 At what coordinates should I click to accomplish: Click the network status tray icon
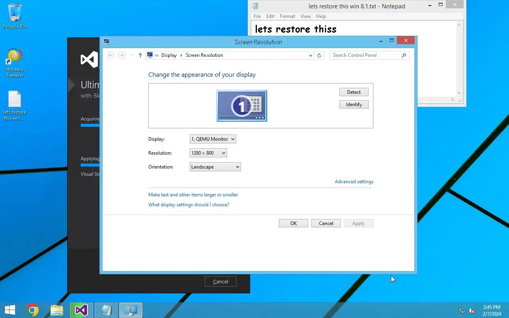point(462,310)
